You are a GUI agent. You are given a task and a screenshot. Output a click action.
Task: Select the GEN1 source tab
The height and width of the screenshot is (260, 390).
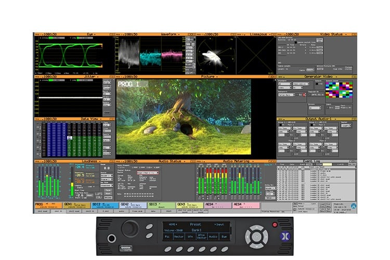tap(76, 205)
